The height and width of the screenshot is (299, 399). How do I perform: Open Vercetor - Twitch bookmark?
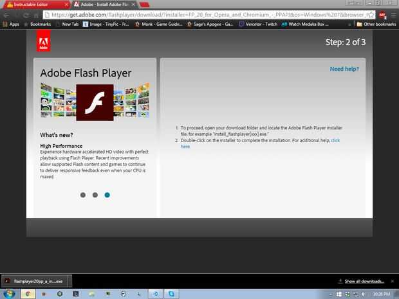click(258, 24)
